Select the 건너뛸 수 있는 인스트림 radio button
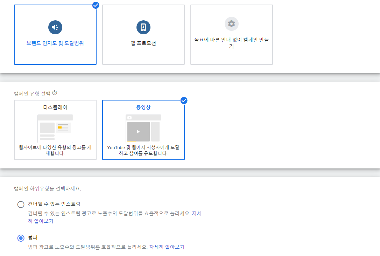The image size is (380, 256). pyautogui.click(x=21, y=205)
